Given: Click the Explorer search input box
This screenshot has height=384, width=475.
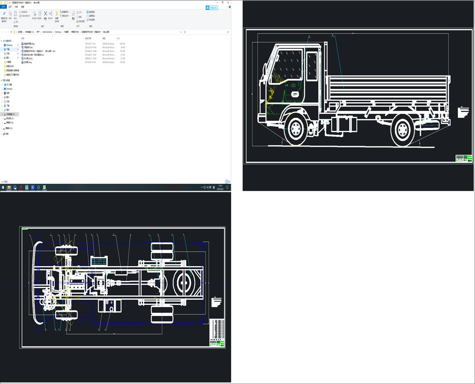Looking at the screenshot, I should [209, 32].
